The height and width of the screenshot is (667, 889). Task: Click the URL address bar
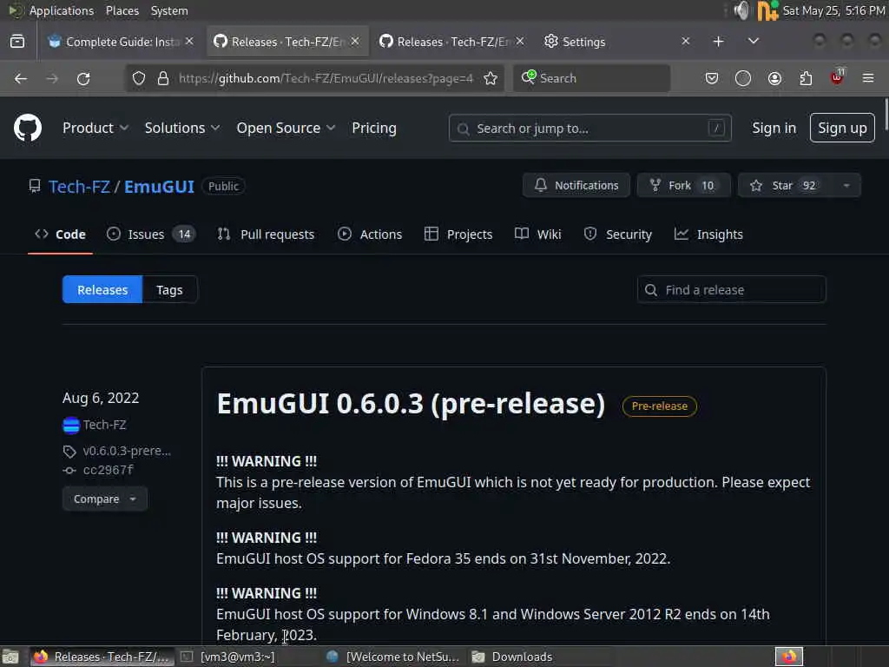coord(326,78)
